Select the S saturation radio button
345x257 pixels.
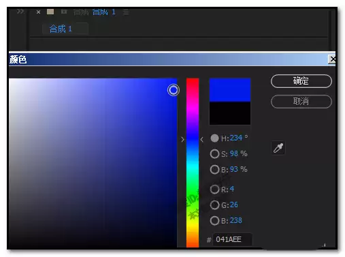214,154
